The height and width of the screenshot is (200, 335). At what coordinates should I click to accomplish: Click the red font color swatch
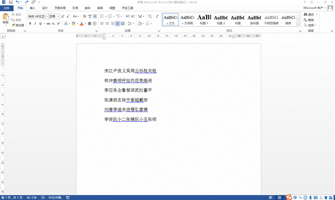[x=82, y=24]
